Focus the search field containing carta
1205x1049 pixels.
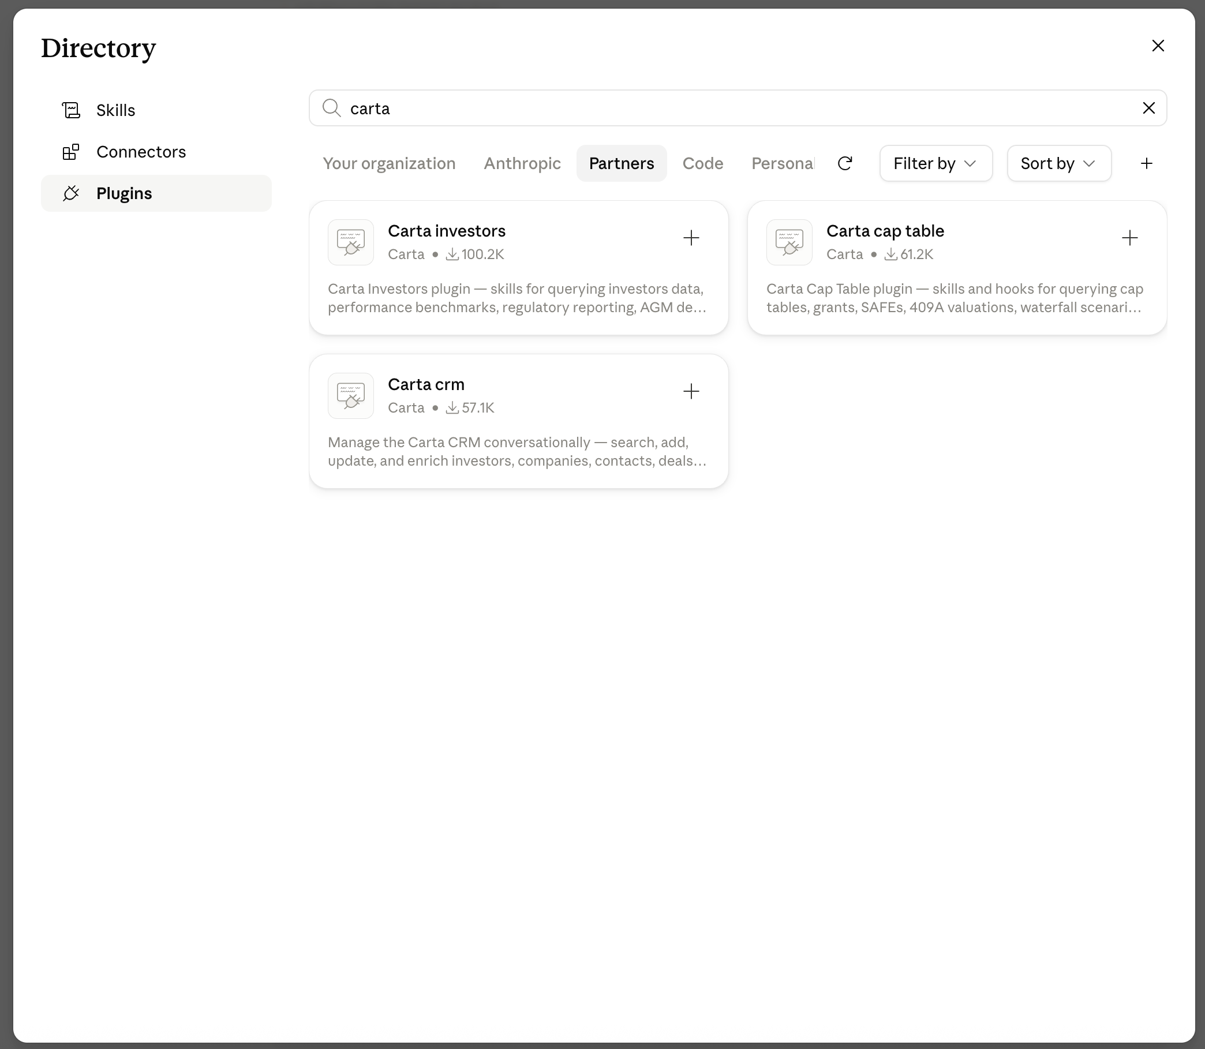pos(738,108)
